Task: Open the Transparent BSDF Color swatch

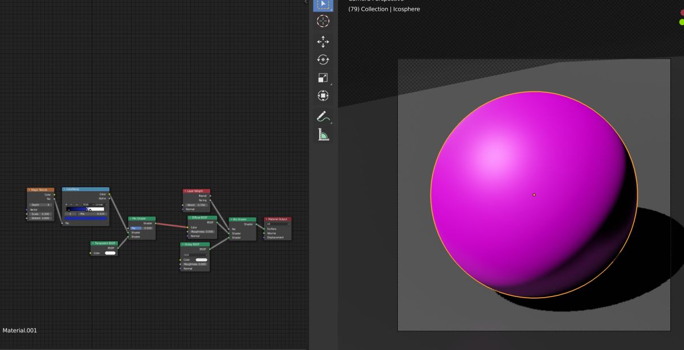Action: [110, 253]
